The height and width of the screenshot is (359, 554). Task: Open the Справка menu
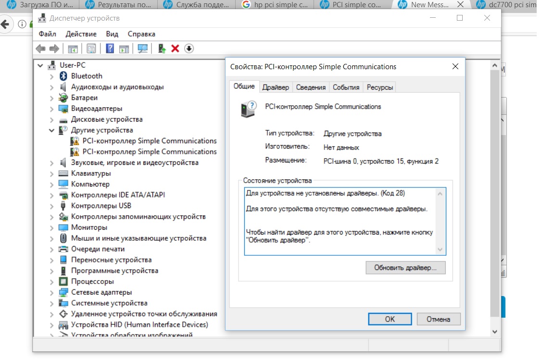coord(141,34)
